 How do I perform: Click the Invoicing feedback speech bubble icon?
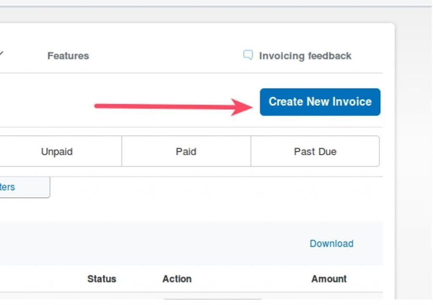pos(249,55)
